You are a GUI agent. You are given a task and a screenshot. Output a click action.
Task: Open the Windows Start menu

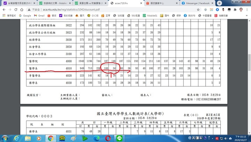point(5,138)
